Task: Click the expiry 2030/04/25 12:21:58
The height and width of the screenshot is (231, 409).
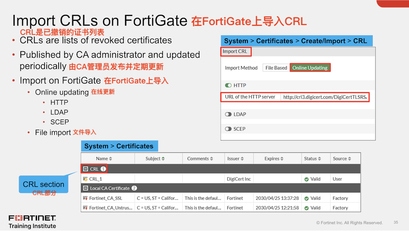Action: pos(277,208)
